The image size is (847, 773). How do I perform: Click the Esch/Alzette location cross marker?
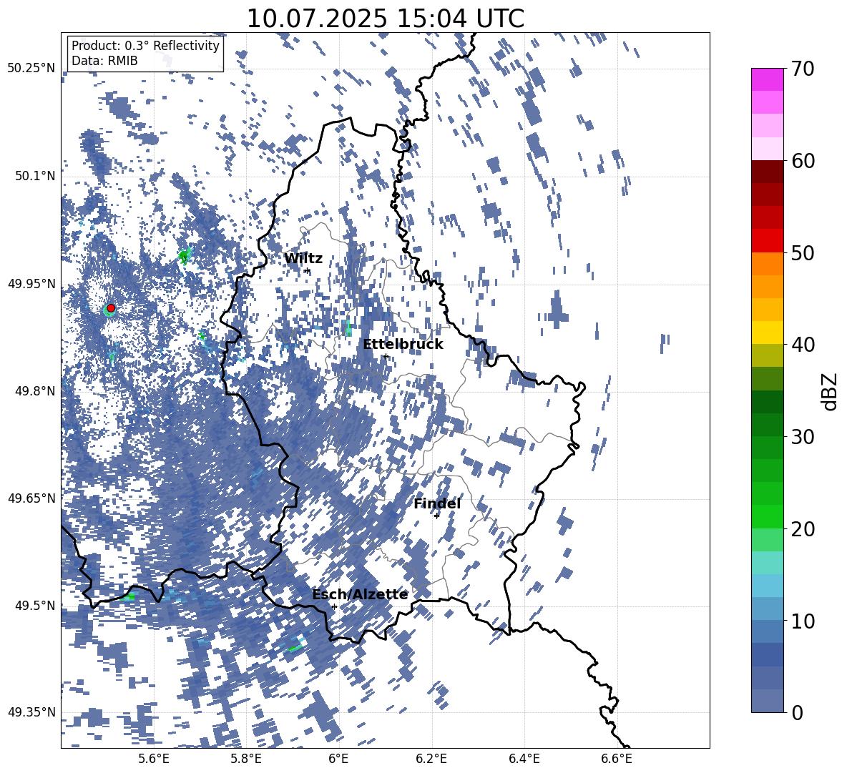click(334, 606)
